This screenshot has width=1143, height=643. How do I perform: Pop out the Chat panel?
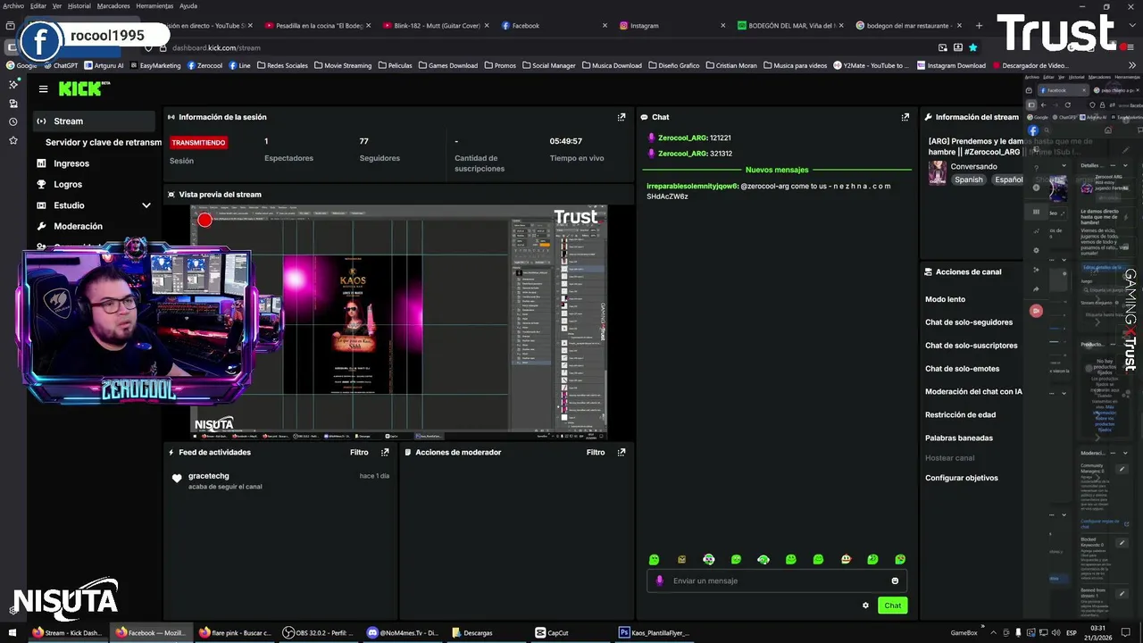[905, 117]
